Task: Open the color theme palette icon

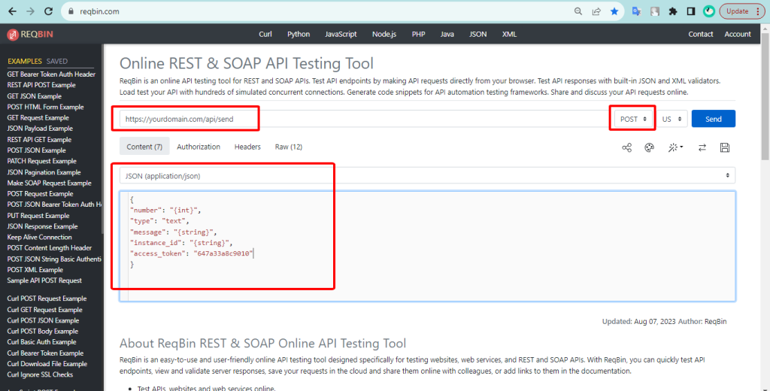Action: (x=650, y=147)
